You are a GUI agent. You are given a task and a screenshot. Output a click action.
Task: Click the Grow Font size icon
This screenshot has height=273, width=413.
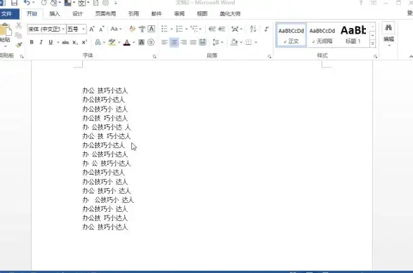coord(91,29)
